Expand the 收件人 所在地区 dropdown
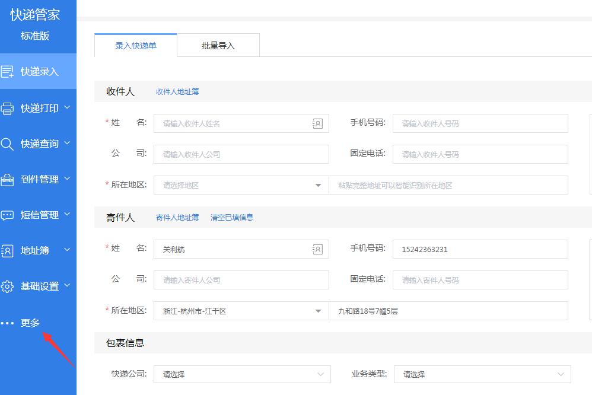The width and height of the screenshot is (592, 395). pyautogui.click(x=318, y=185)
